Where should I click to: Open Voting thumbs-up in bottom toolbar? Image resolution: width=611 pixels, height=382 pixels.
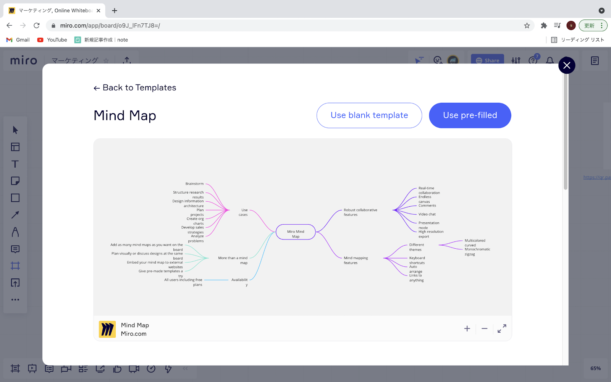tap(117, 369)
